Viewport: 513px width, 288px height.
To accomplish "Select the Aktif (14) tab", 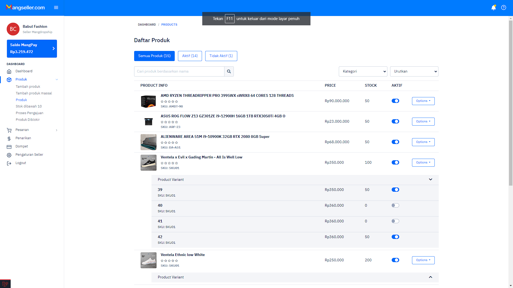I will click(190, 56).
